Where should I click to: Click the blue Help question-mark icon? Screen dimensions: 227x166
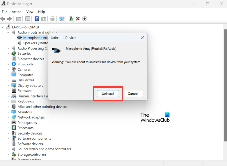37,18
